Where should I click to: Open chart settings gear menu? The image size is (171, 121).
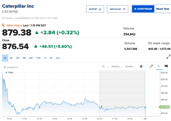tap(141, 66)
